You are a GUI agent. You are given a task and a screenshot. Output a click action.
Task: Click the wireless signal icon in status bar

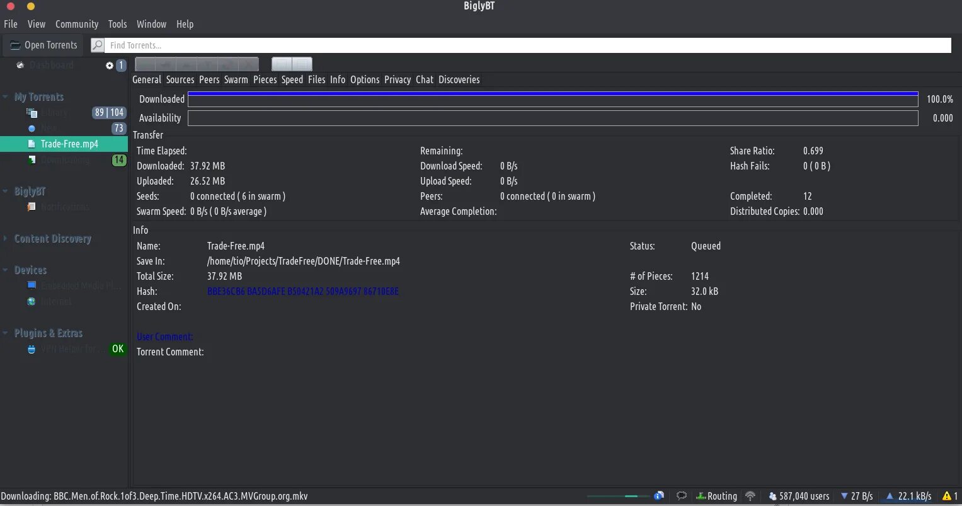(750, 496)
